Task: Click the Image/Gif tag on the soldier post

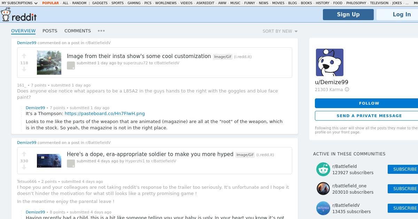Action: point(245,155)
